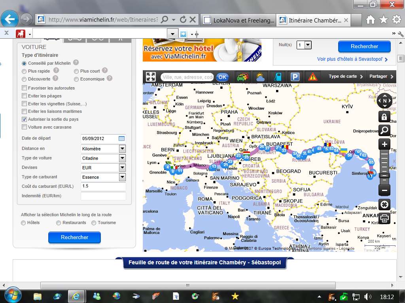Screen dimensions: 405x303
Task: Enable the Eviter les péages checkbox
Action: point(25,96)
